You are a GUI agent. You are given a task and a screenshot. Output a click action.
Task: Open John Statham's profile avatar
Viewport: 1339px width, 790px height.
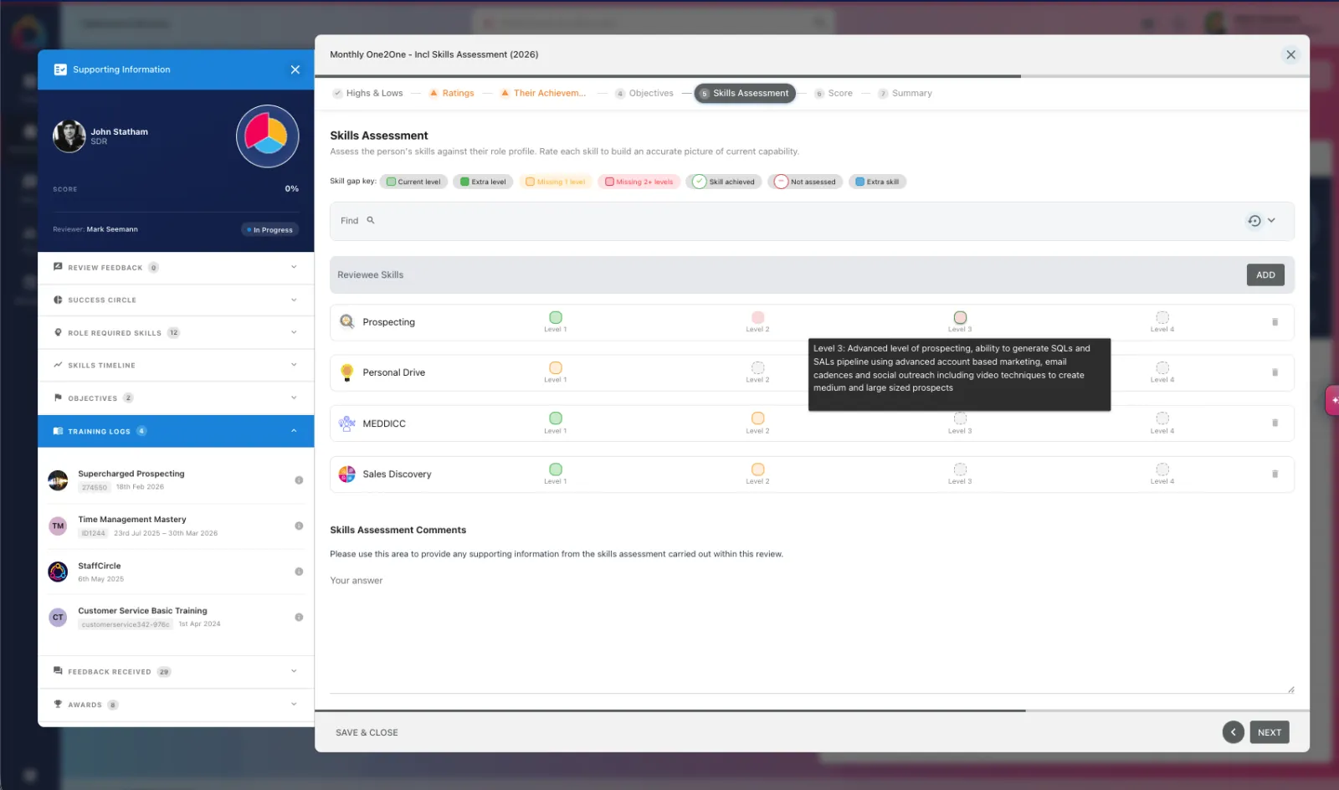(x=69, y=136)
